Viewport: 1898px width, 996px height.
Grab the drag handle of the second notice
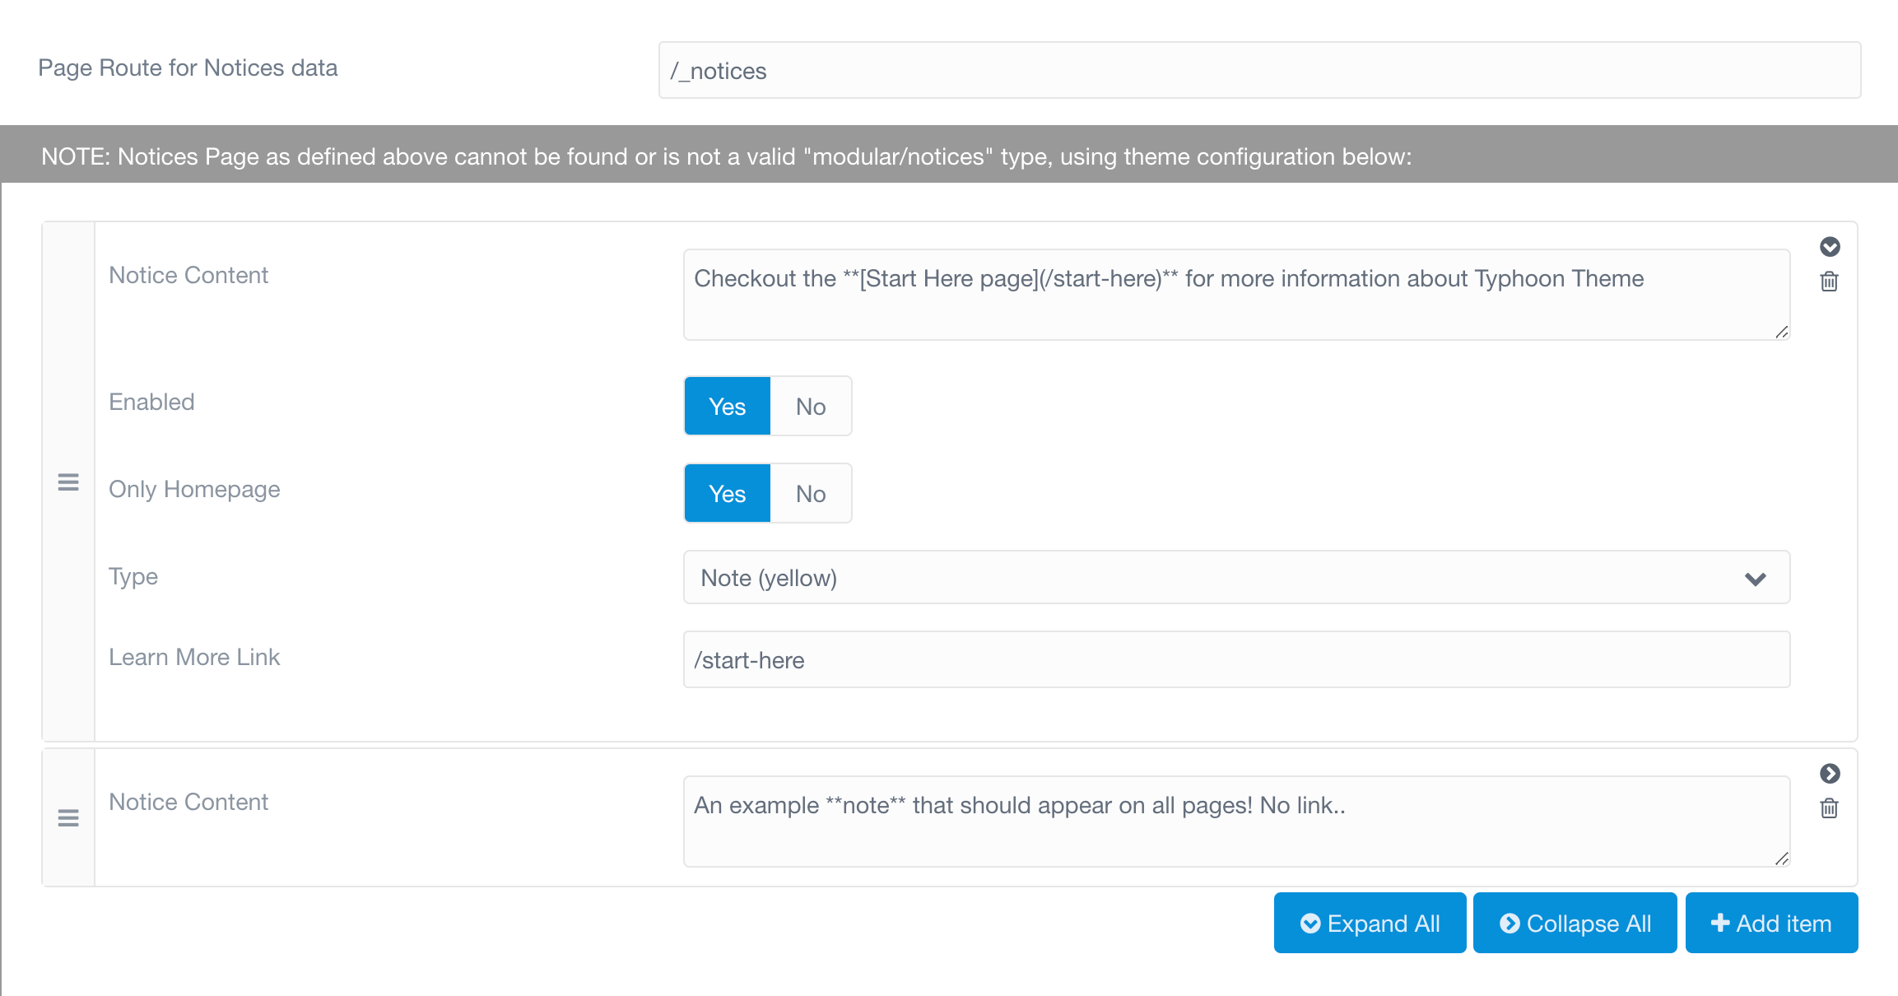(x=68, y=818)
